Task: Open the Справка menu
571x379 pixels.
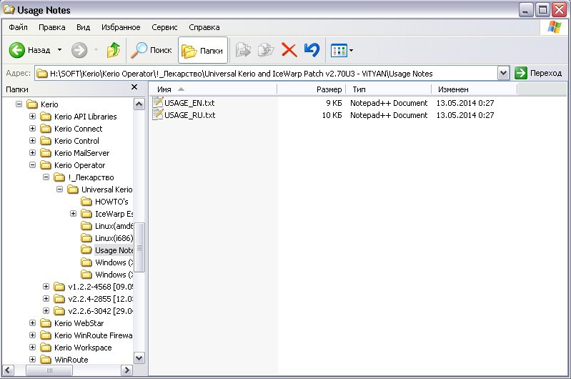Action: (x=204, y=27)
